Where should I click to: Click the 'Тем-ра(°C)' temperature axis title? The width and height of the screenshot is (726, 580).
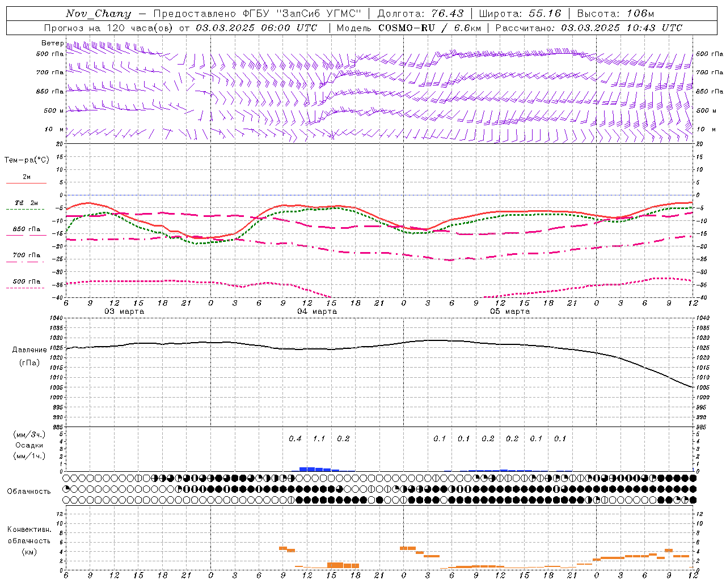point(27,160)
